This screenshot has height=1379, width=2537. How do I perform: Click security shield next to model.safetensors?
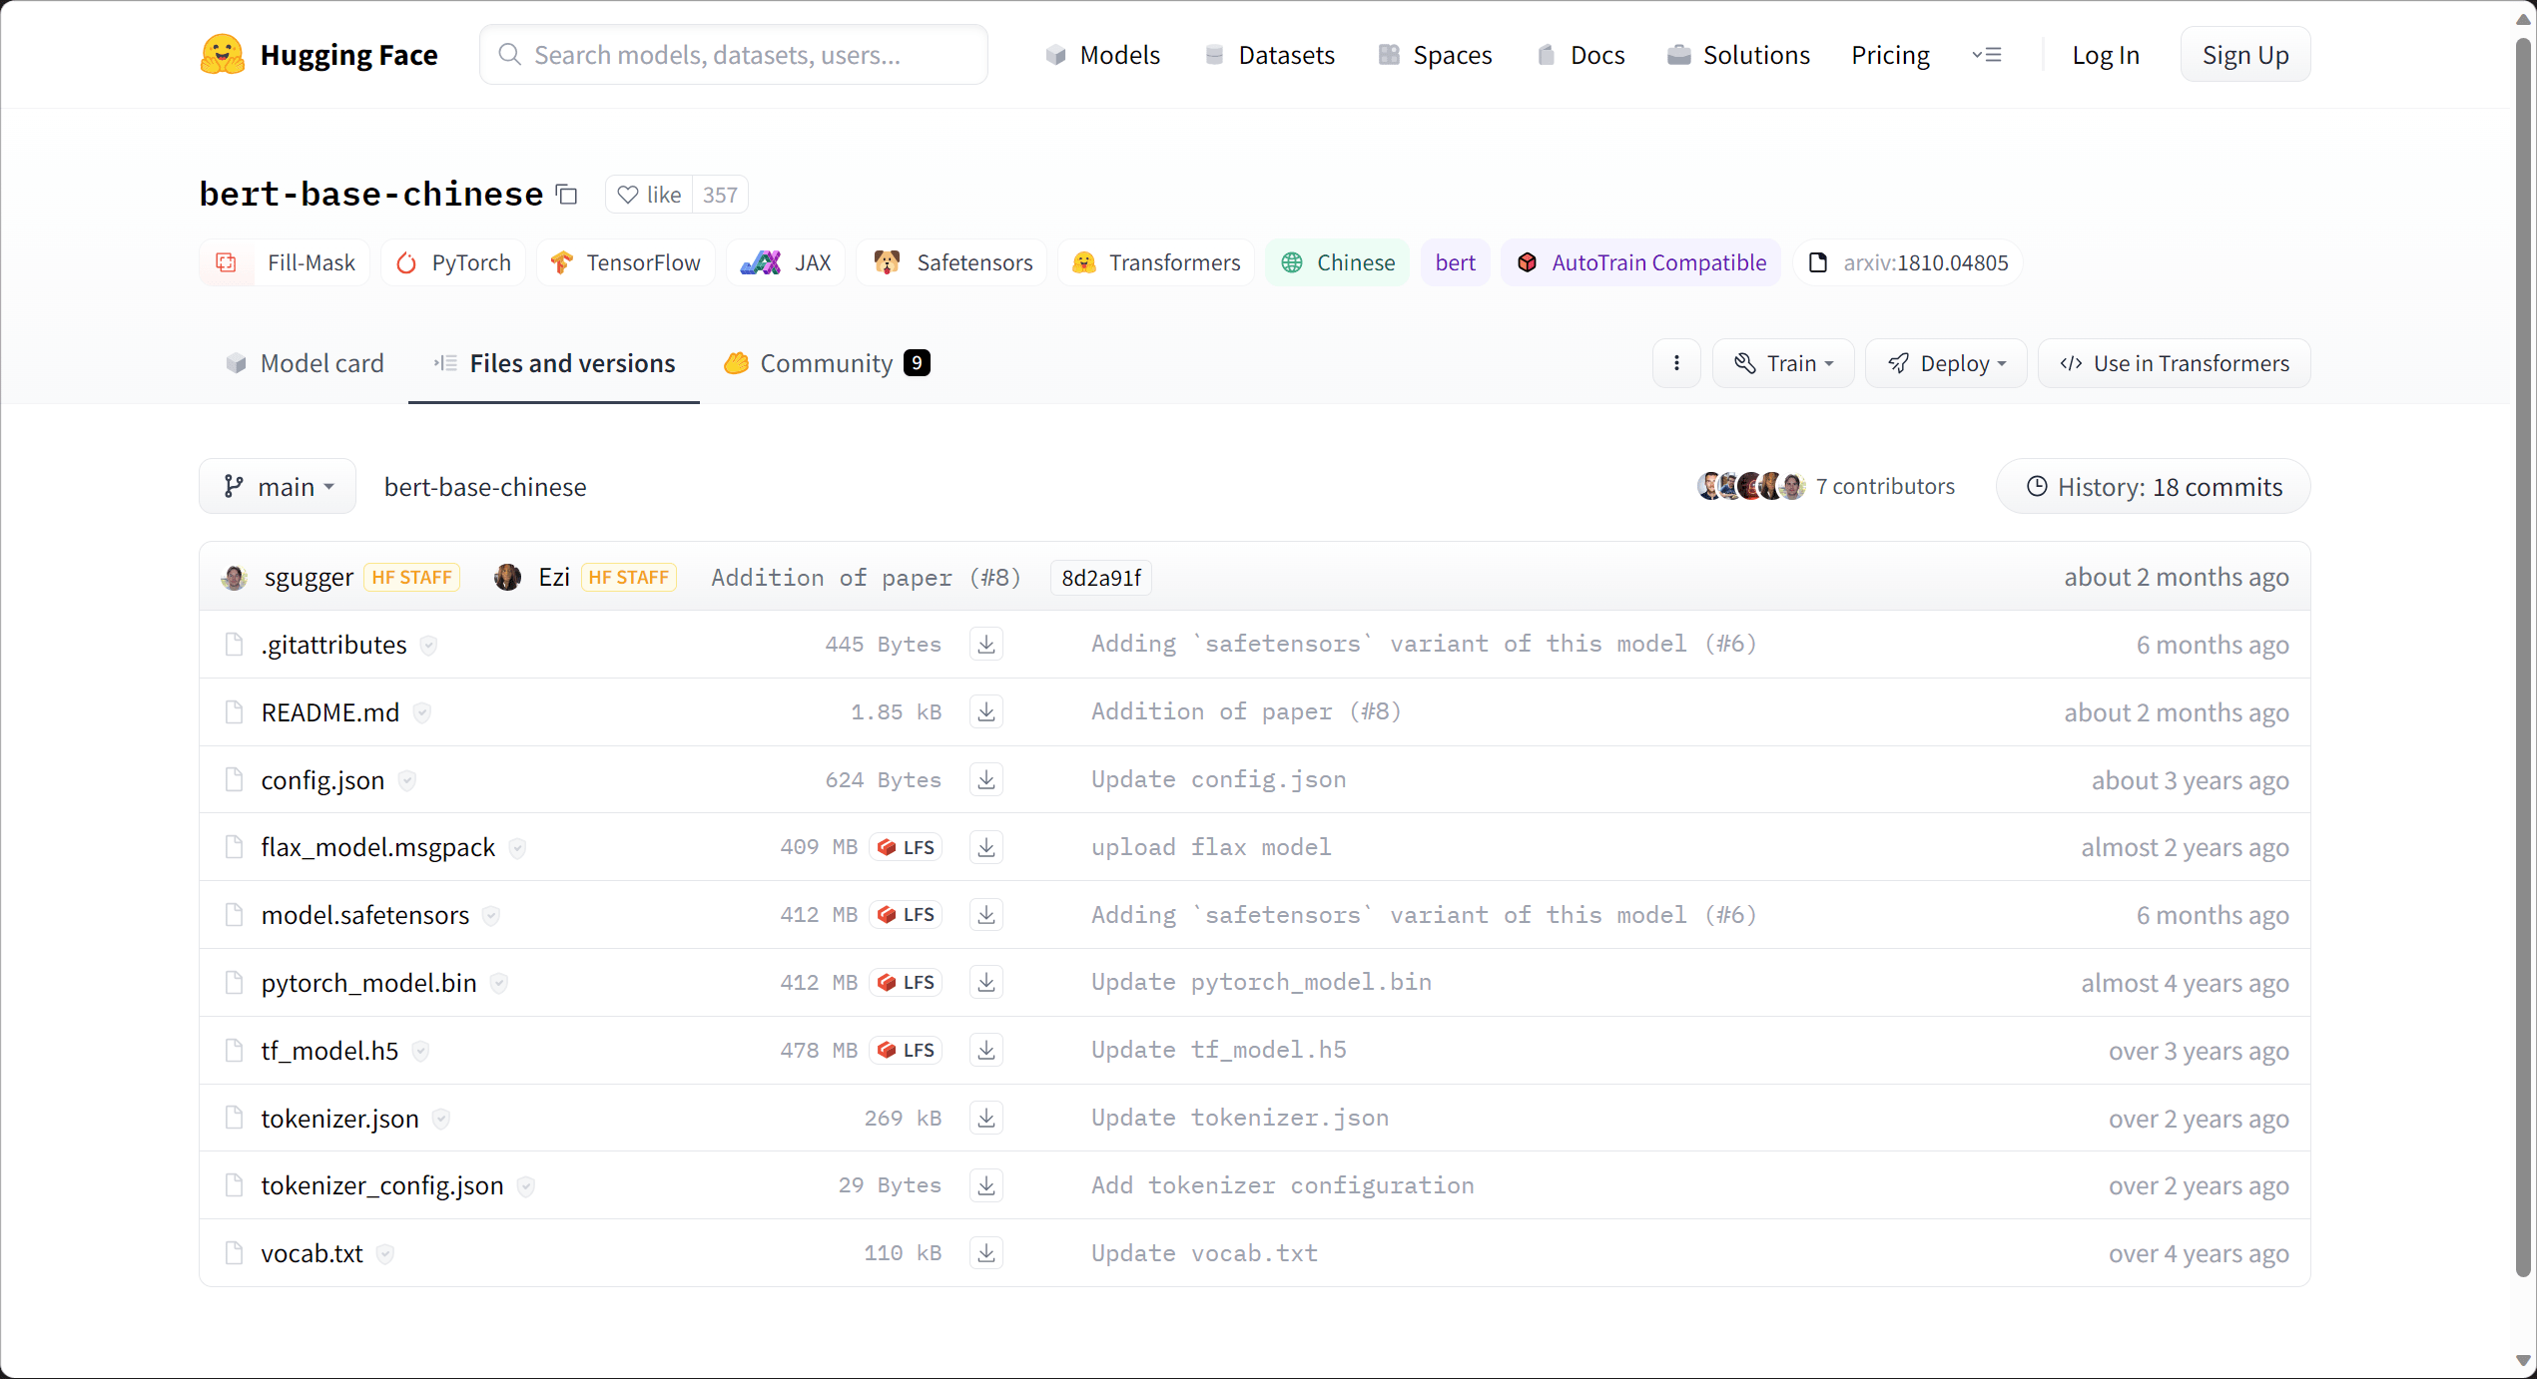coord(491,916)
